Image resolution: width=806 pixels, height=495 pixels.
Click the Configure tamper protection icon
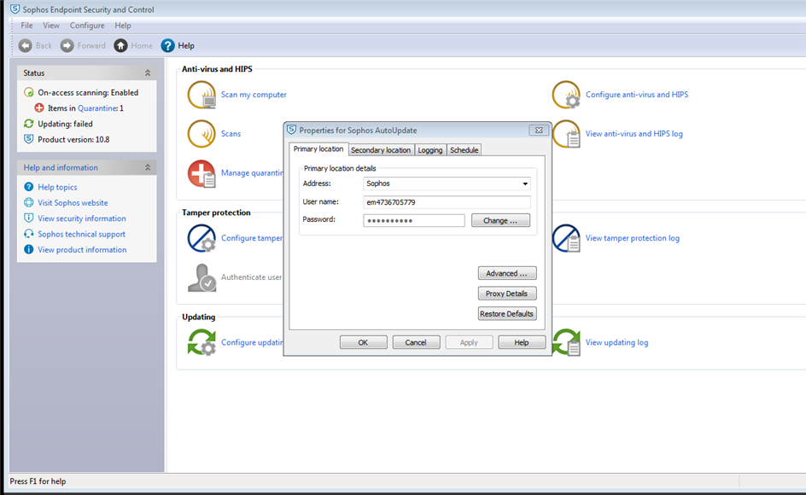pyautogui.click(x=201, y=238)
